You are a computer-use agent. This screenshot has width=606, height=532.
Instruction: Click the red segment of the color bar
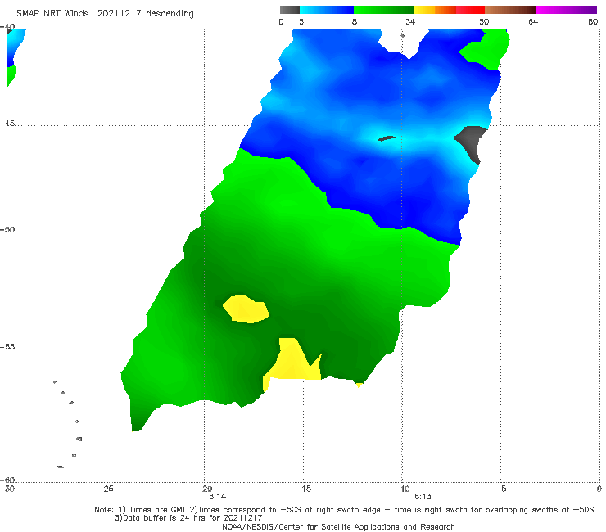point(470,10)
